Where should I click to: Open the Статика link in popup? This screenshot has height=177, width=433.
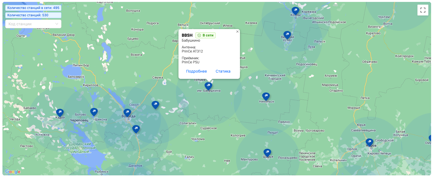223,71
